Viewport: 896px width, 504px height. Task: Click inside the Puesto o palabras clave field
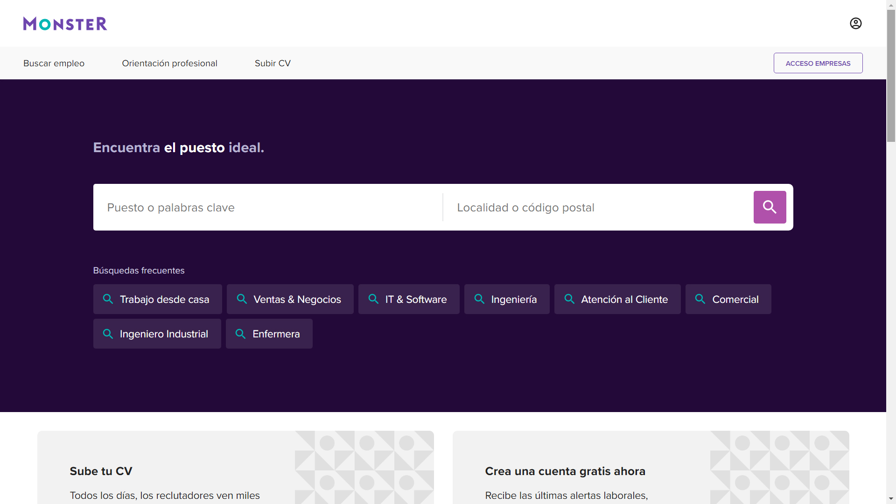(266, 207)
